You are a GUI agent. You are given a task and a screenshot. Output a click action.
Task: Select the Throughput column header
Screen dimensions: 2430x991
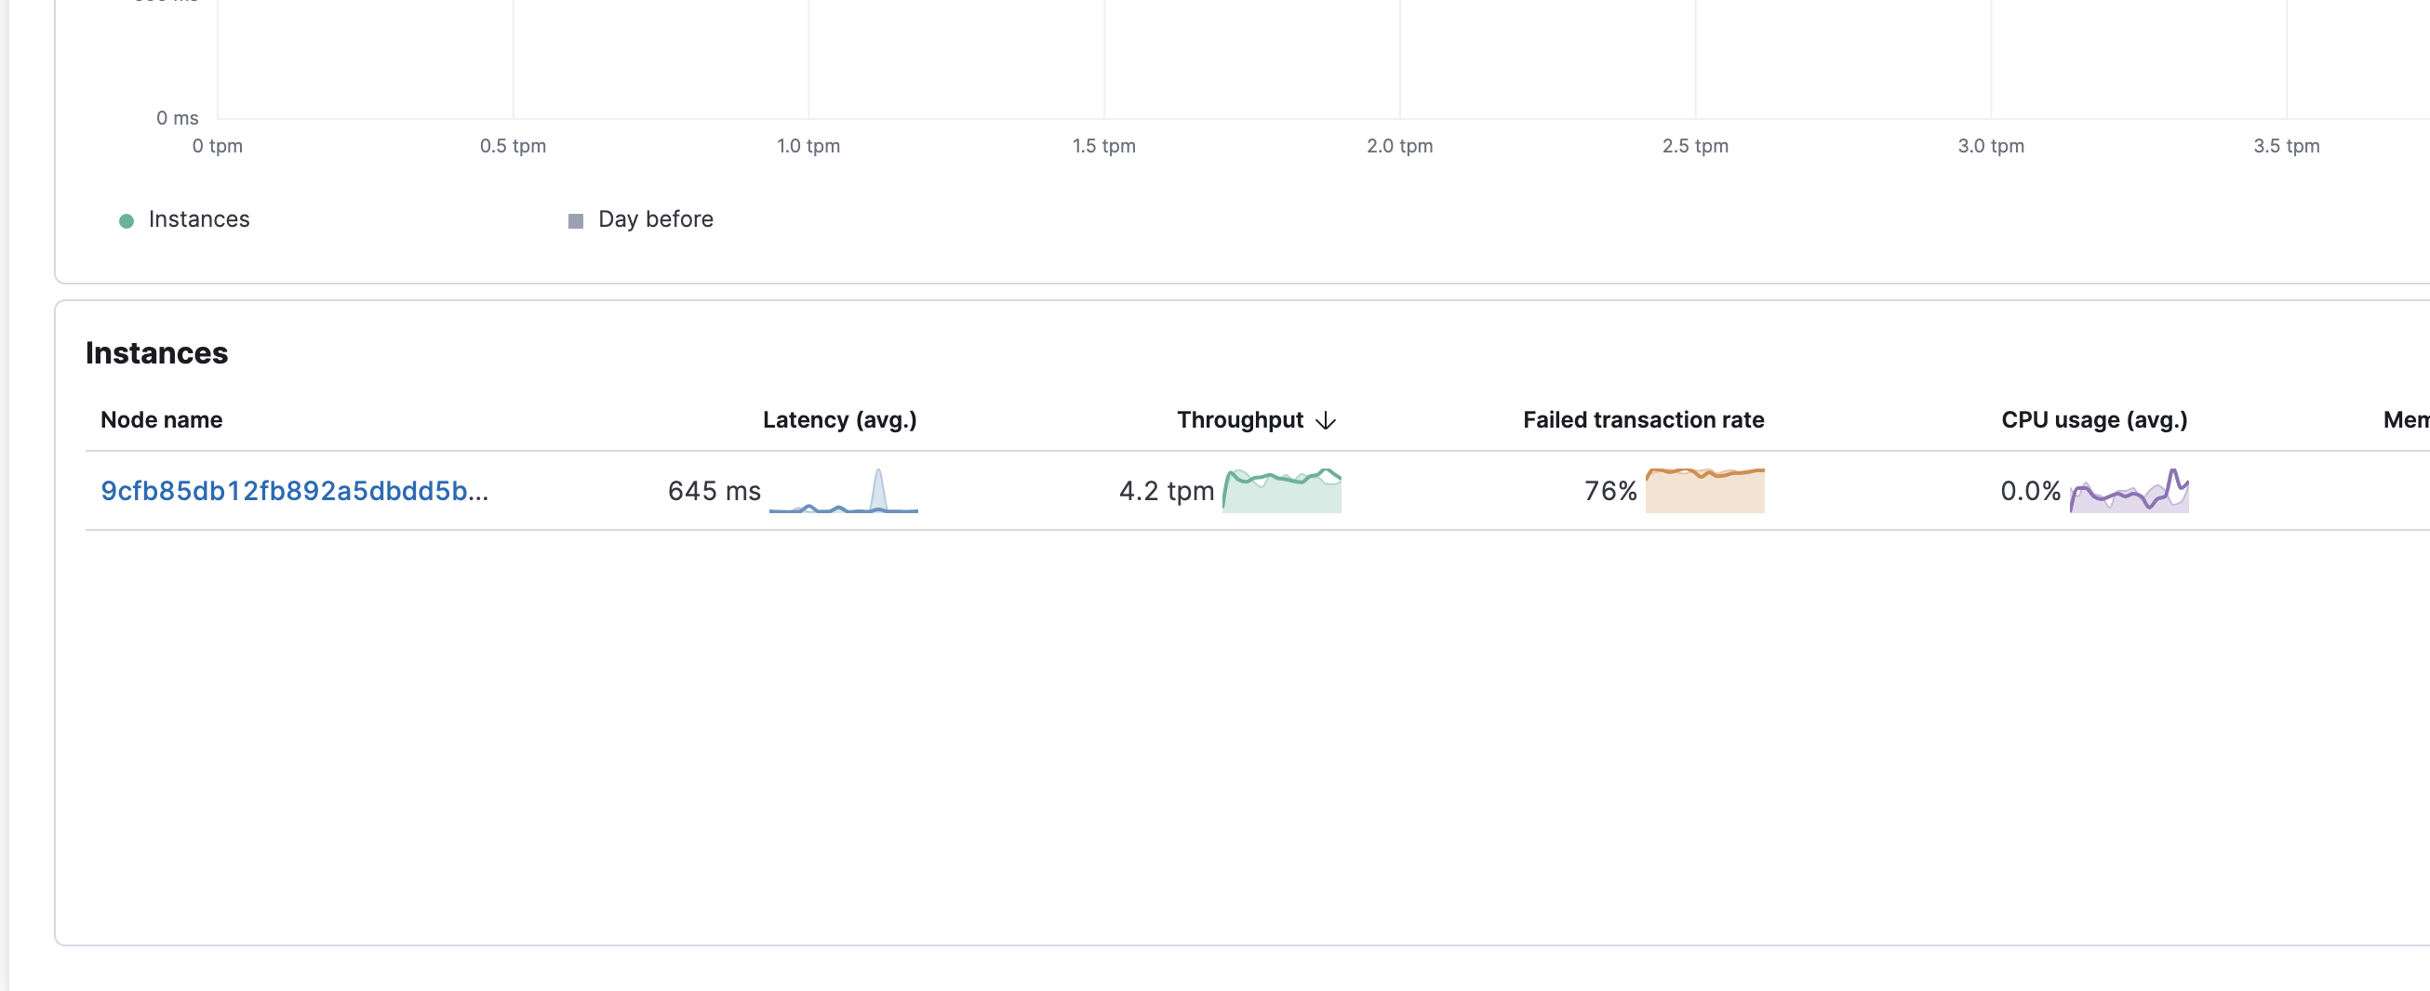click(x=1241, y=420)
